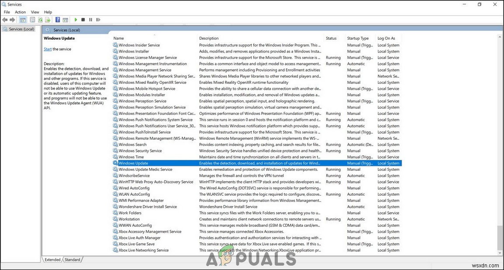Sort by the Description column header
Image resolution: width=504 pixels, height=270 pixels.
coord(261,38)
